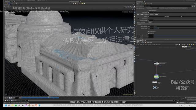Open the Go menu in network editor
196x110 pixels.
click(x=144, y=45)
